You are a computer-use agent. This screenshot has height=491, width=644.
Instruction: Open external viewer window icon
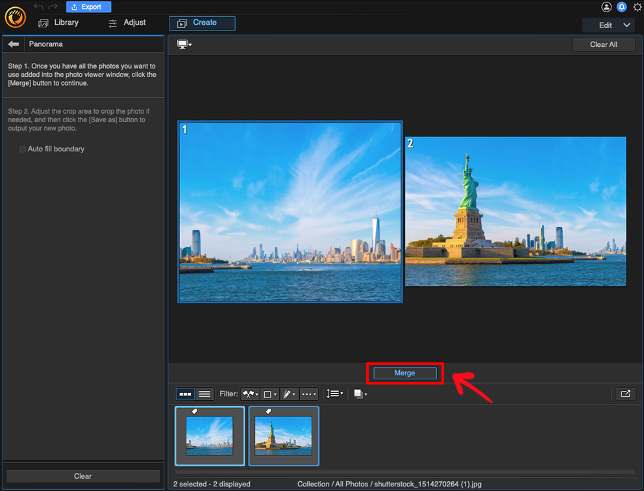[625, 394]
